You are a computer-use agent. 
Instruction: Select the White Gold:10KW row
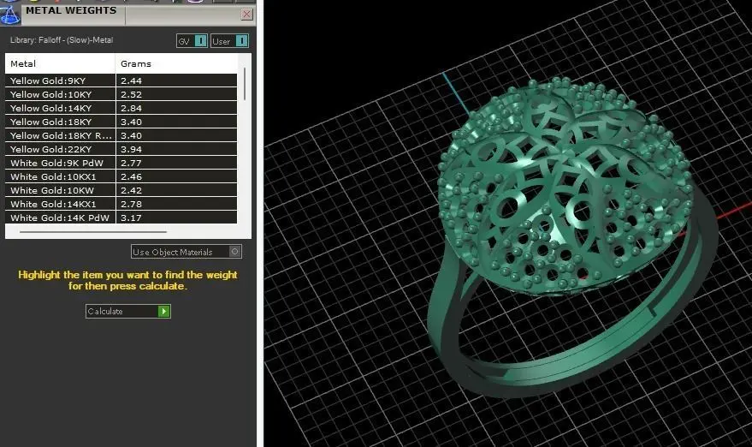(121, 190)
